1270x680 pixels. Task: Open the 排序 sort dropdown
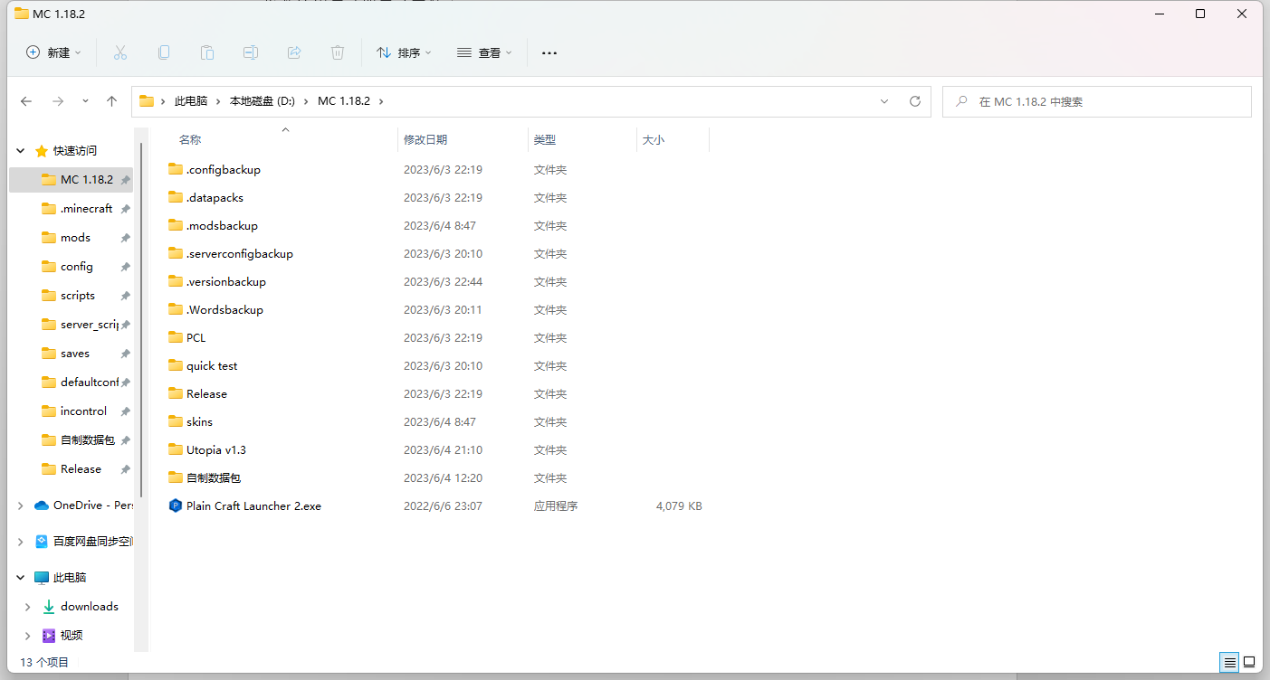404,52
